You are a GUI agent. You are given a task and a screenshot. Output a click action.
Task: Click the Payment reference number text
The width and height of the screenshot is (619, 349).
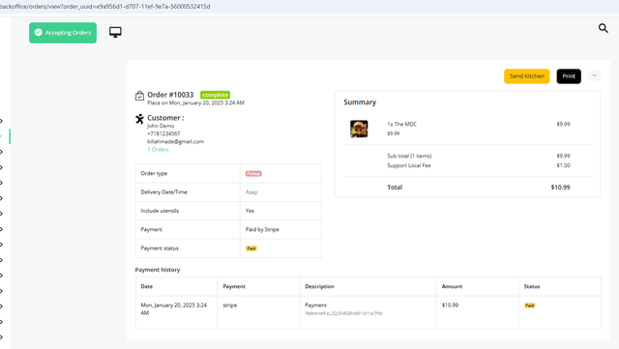(x=344, y=313)
